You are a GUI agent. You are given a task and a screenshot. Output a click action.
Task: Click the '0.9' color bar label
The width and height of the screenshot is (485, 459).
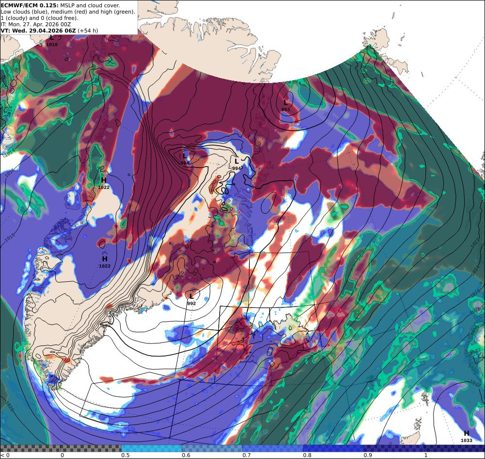(x=368, y=455)
